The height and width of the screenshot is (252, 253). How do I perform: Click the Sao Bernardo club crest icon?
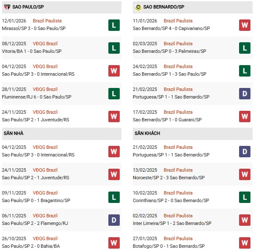tap(137, 7)
